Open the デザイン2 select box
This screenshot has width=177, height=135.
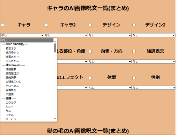click(154, 35)
